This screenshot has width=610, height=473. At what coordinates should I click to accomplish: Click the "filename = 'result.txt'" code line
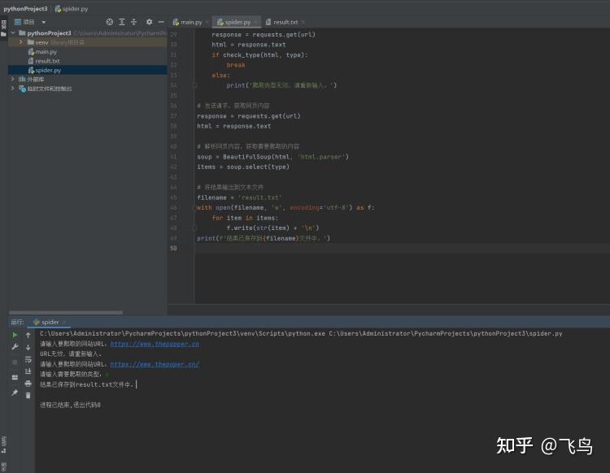(239, 197)
